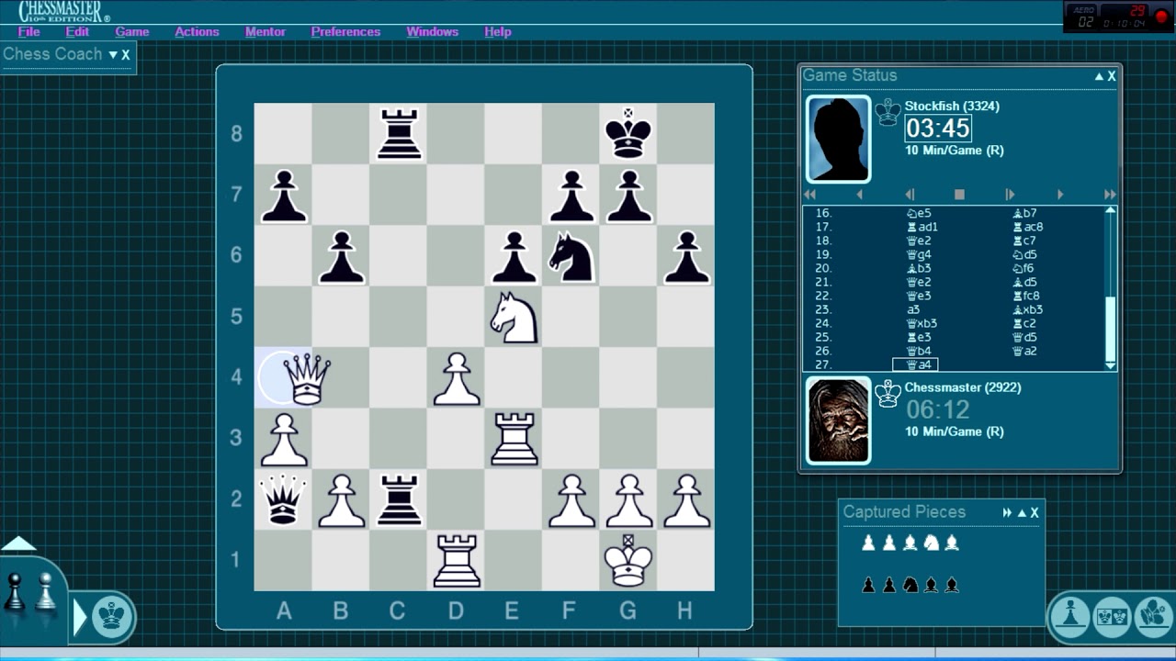The width and height of the screenshot is (1176, 661).
Task: Open the Mentor menu
Action: pyautogui.click(x=266, y=31)
